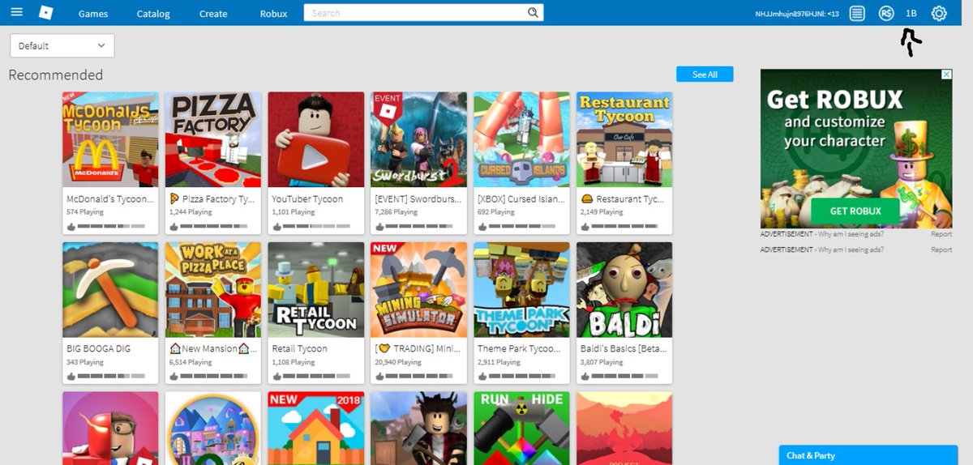This screenshot has width=973, height=465.
Task: Open Pizza Factory Tycoon thumbnail
Action: 213,139
